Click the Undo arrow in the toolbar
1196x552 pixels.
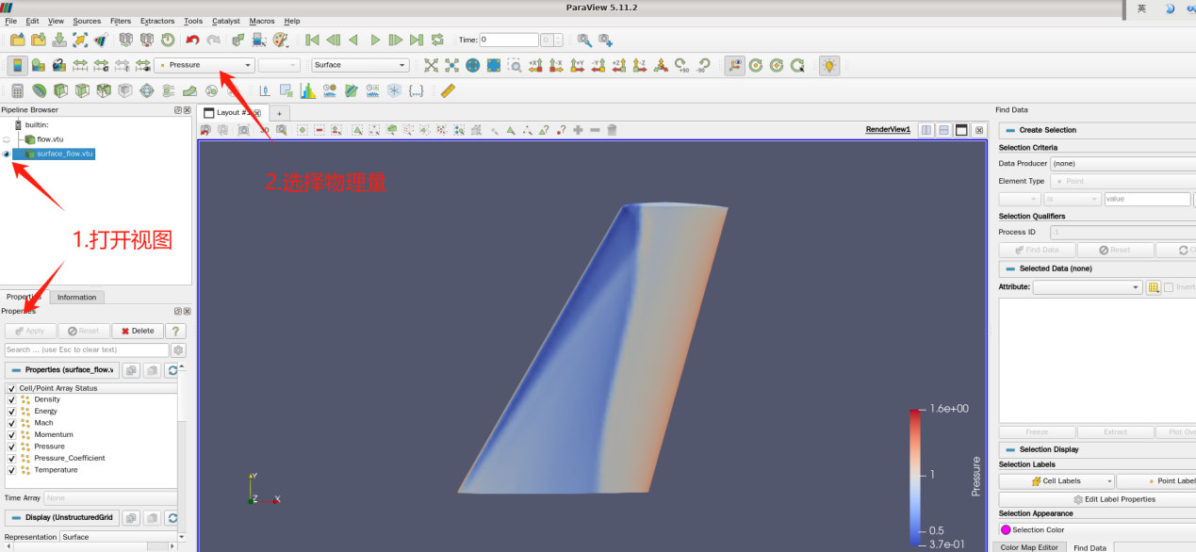coord(192,40)
